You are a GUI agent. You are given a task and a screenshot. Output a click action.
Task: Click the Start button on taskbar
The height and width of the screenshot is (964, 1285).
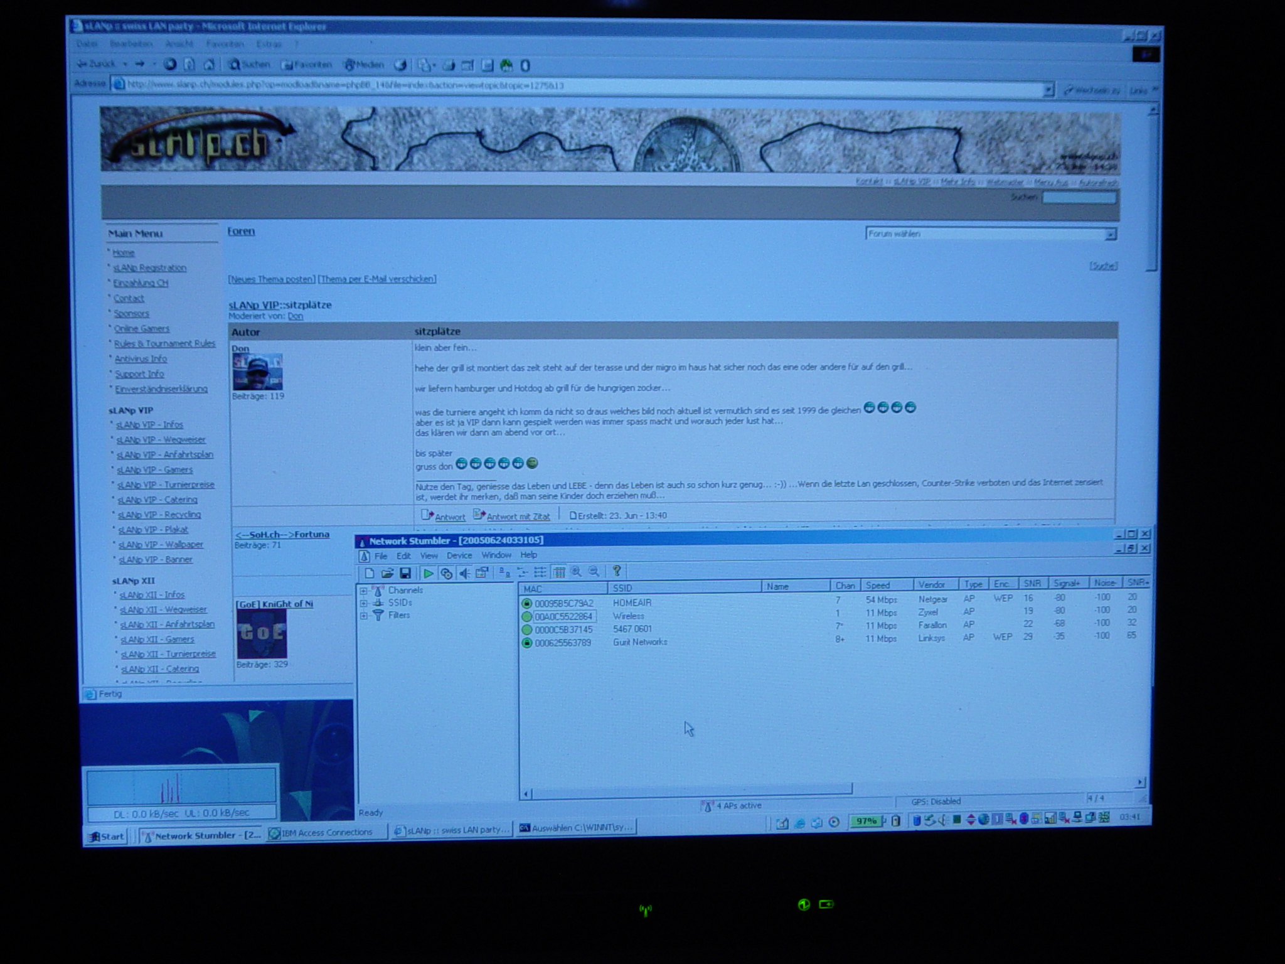(x=107, y=836)
